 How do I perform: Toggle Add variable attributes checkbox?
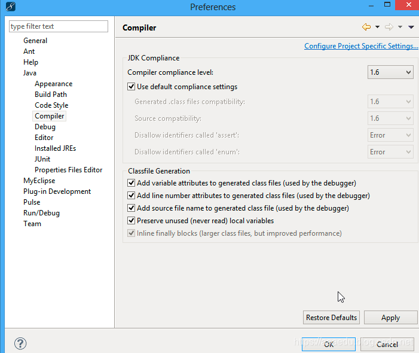click(131, 183)
